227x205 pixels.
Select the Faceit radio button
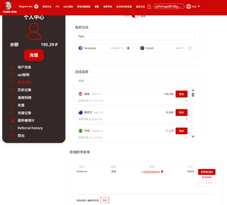click(x=190, y=48)
